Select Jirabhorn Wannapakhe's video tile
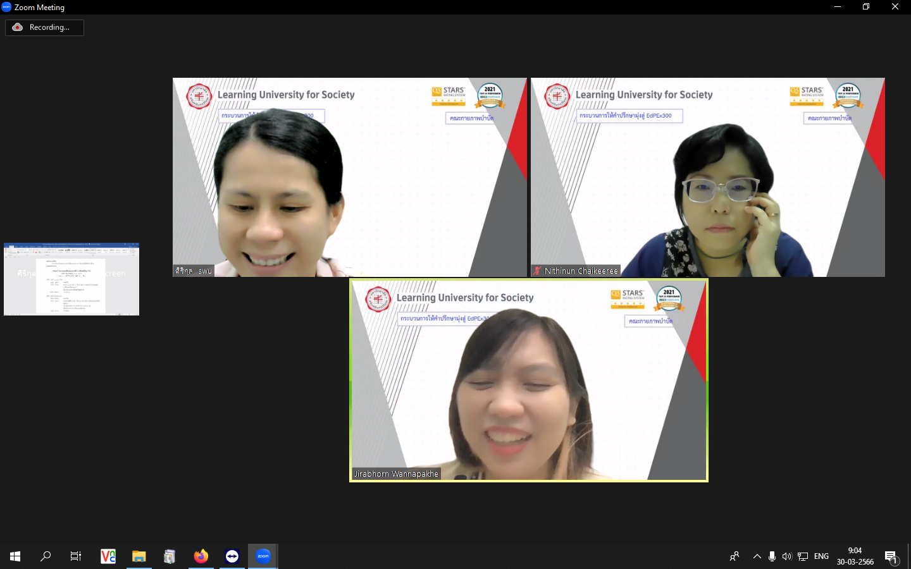The width and height of the screenshot is (911, 569). [528, 380]
